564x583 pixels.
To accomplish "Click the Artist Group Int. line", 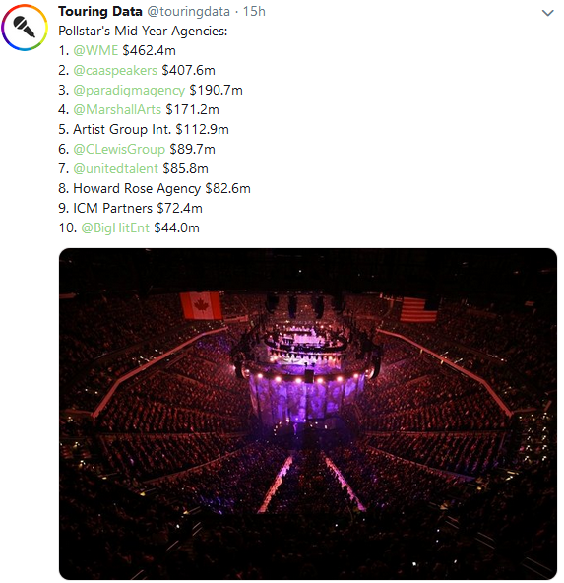I will click(x=144, y=129).
